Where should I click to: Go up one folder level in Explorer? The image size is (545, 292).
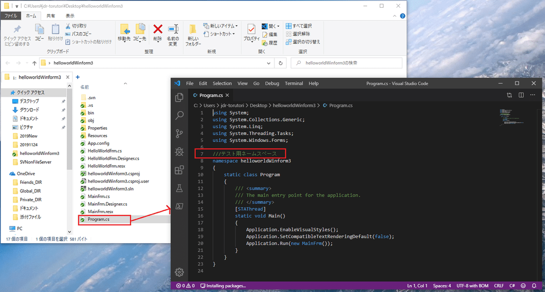35,63
